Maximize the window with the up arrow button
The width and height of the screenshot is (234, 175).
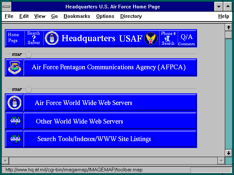tap(228, 7)
